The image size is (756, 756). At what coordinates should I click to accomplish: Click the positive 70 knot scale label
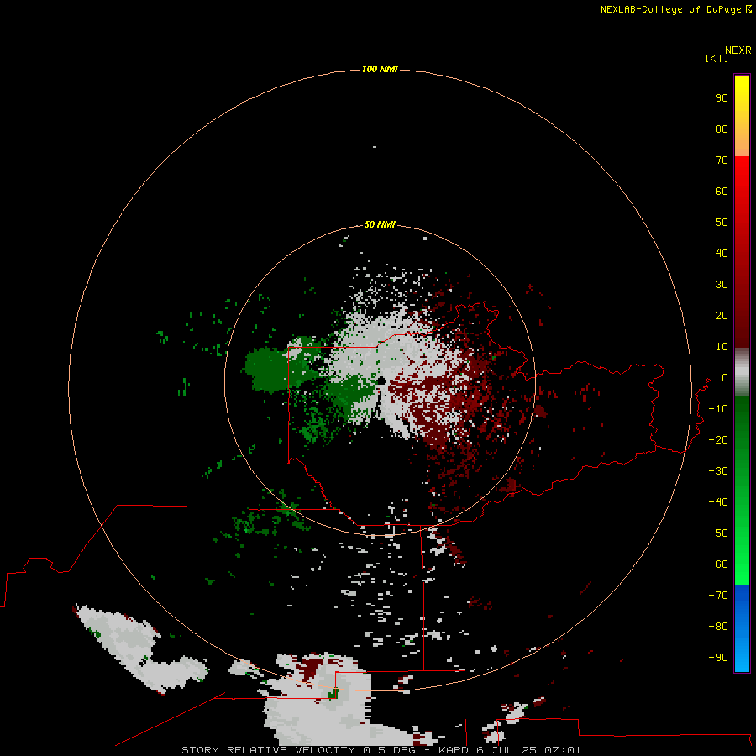click(722, 160)
